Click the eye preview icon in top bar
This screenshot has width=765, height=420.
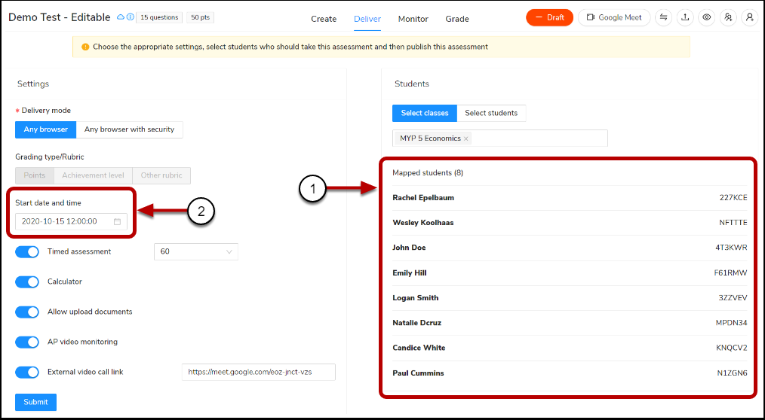click(x=706, y=17)
